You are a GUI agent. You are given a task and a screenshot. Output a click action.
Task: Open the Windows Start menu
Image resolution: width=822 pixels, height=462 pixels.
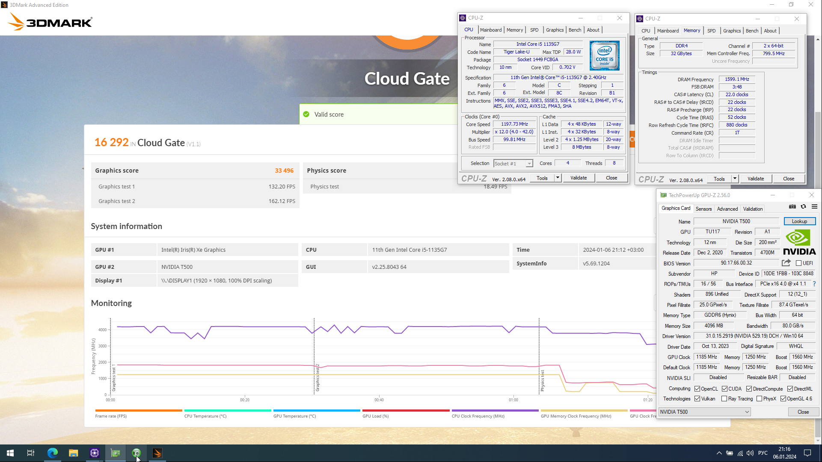(10, 453)
